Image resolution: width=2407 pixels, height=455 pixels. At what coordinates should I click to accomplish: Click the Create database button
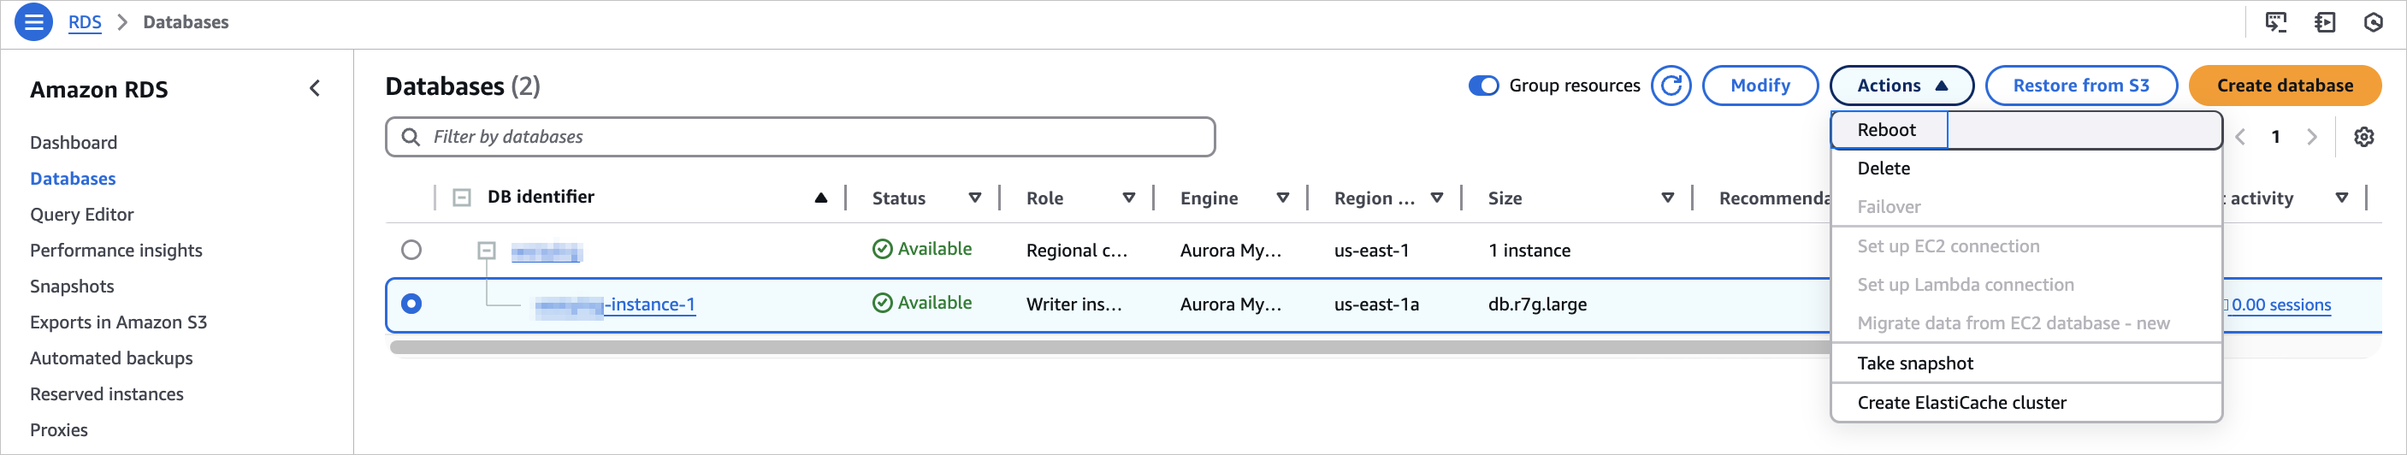tap(2284, 86)
